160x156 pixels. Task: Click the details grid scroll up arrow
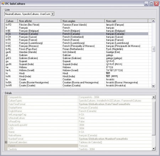(x=154, y=97)
